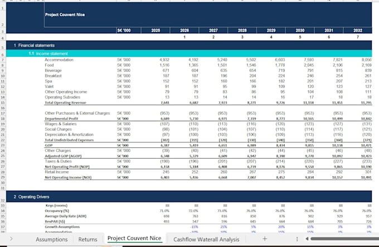
Task: Select row header number 29
Action: (3, 177)
